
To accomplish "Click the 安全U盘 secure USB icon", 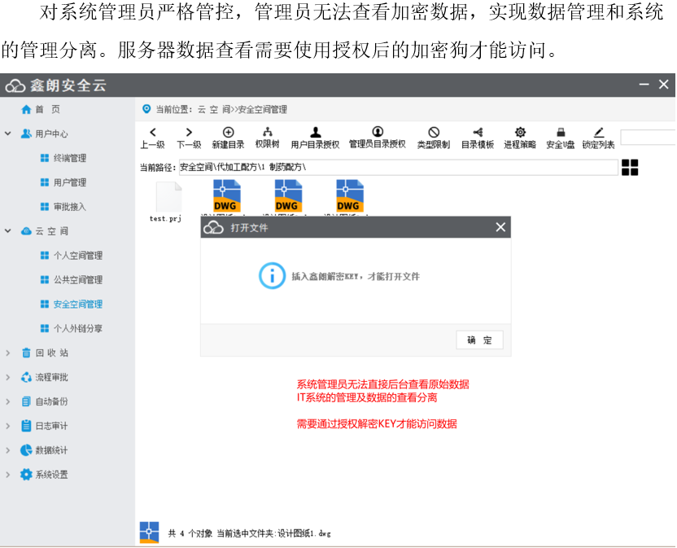I will coord(560,133).
